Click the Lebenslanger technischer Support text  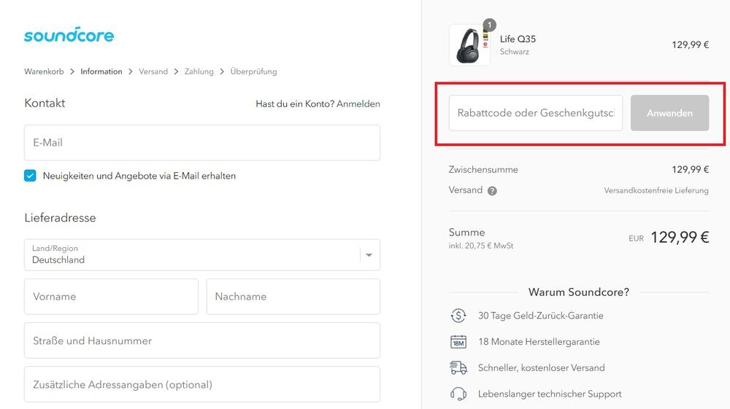point(550,394)
